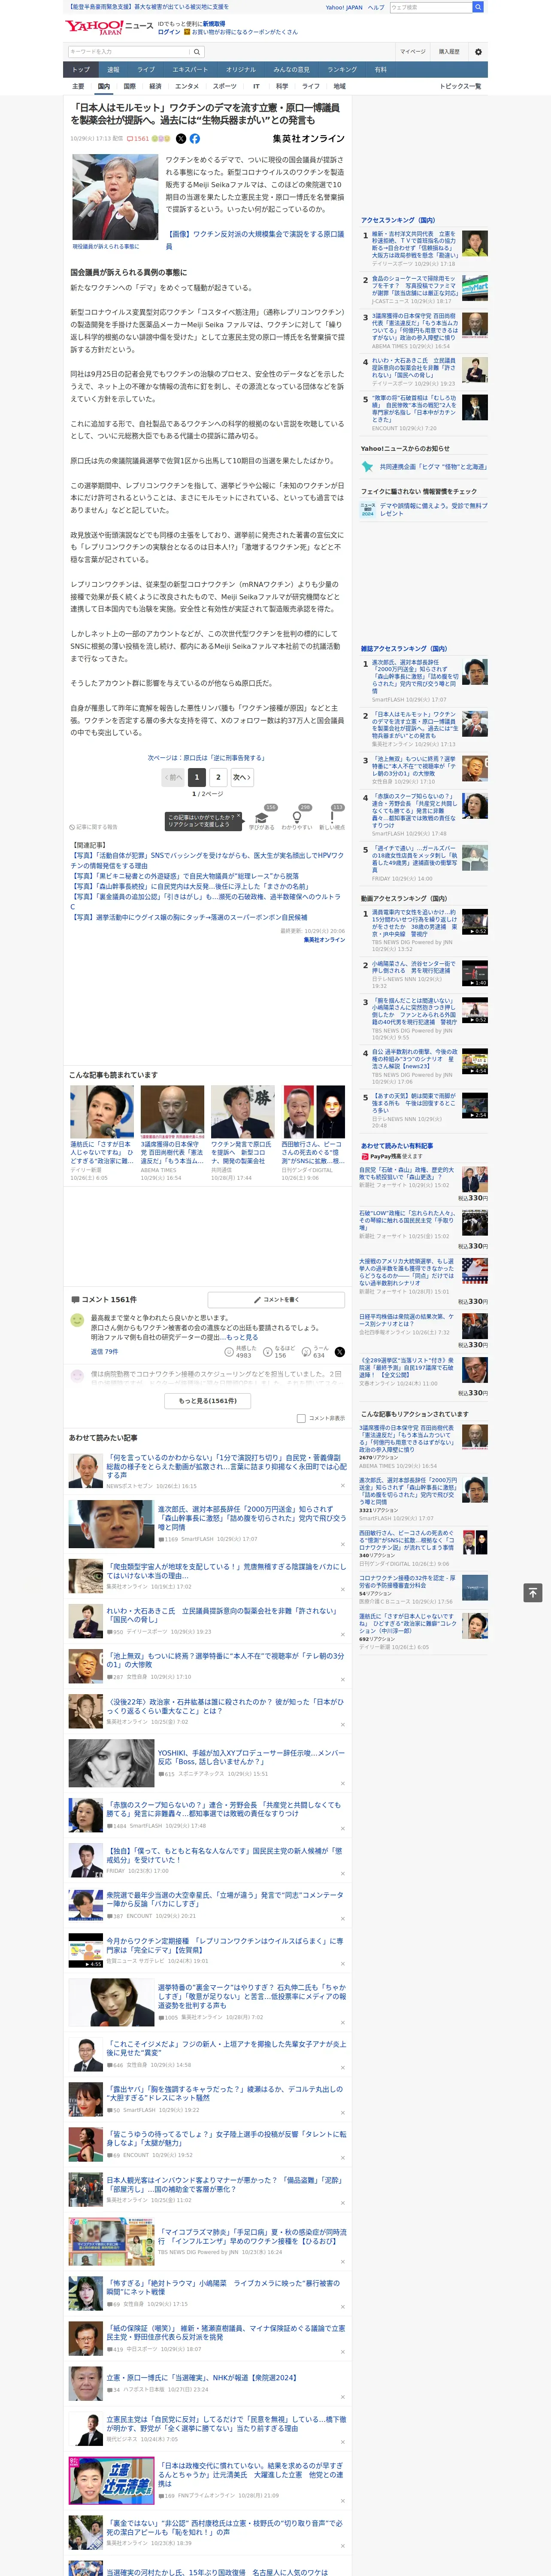Open 購入履歴 button

point(449,51)
